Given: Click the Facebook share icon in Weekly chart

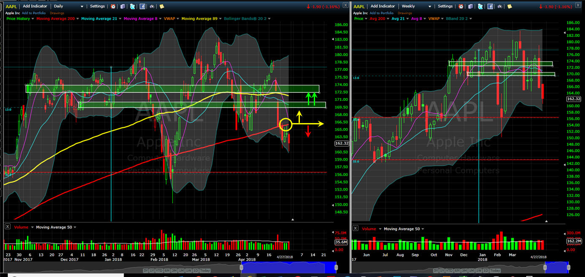Looking at the screenshot, I should point(490,6).
